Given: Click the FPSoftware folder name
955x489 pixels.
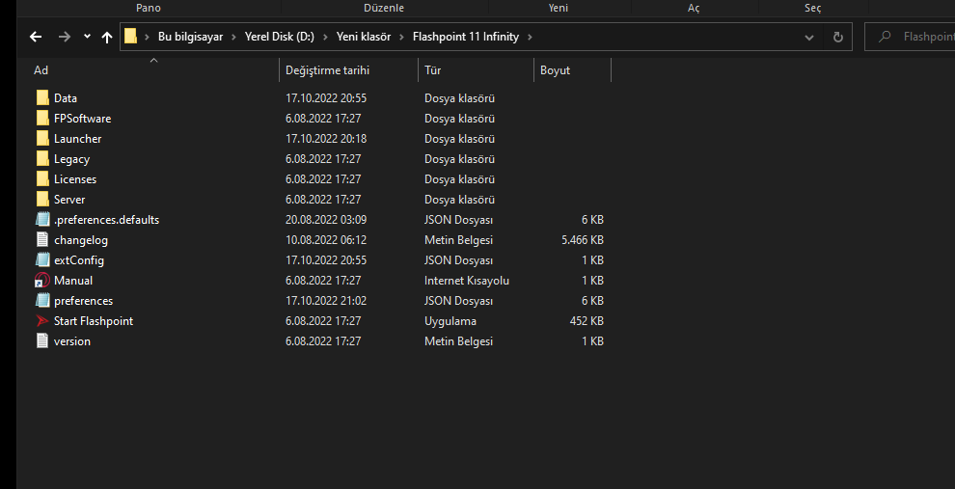Looking at the screenshot, I should pos(82,118).
